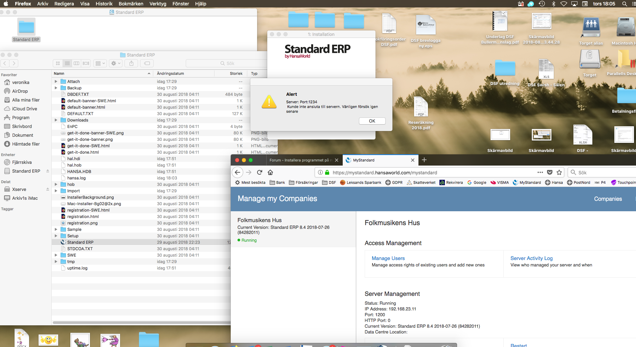Sort by the Namn column header
Image resolution: width=636 pixels, height=347 pixels.
point(101,73)
